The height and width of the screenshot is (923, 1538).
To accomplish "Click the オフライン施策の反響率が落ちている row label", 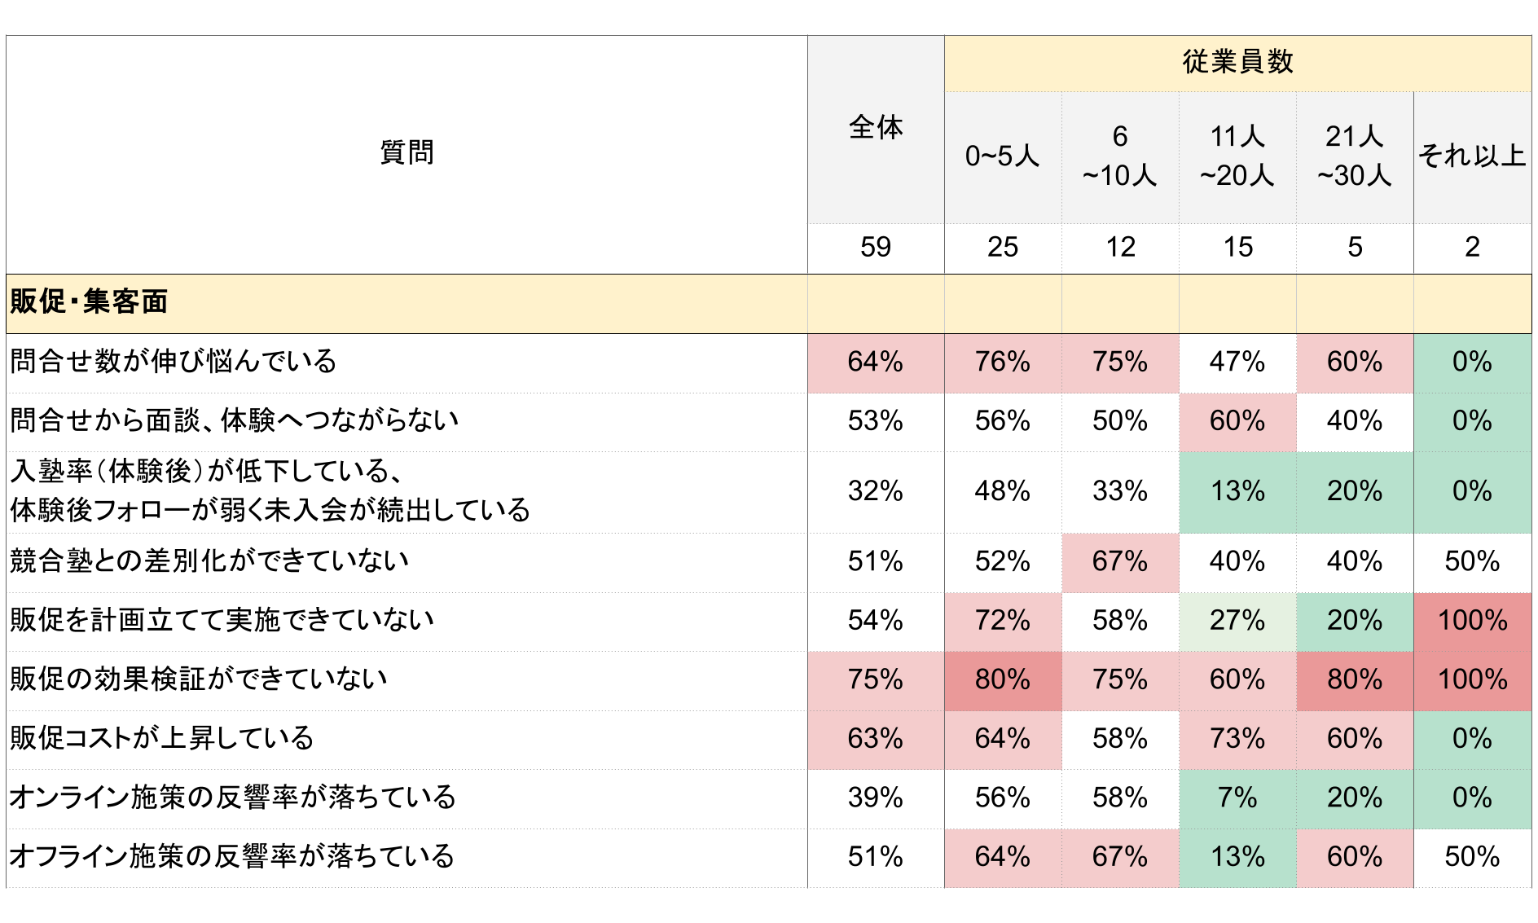I will pos(232,857).
